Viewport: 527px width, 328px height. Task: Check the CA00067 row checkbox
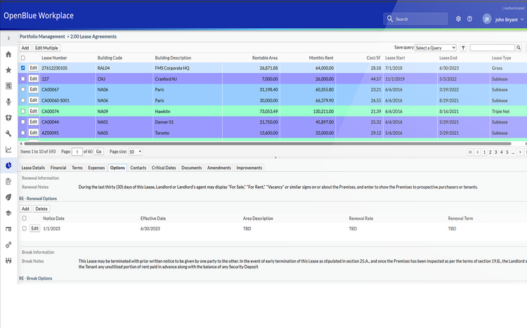coord(23,90)
